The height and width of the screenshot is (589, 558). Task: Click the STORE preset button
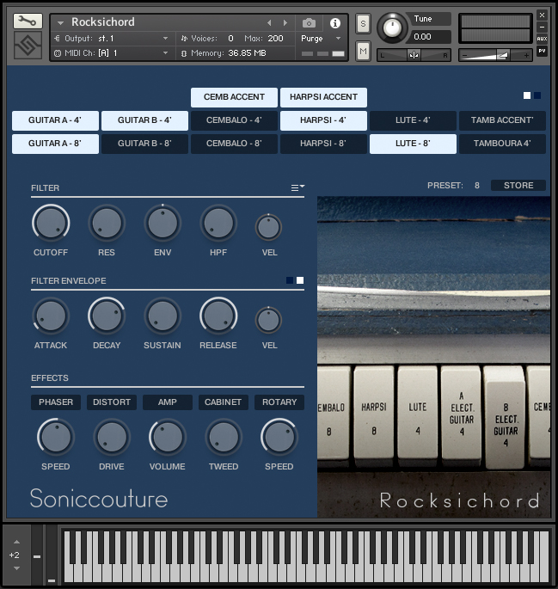(518, 186)
